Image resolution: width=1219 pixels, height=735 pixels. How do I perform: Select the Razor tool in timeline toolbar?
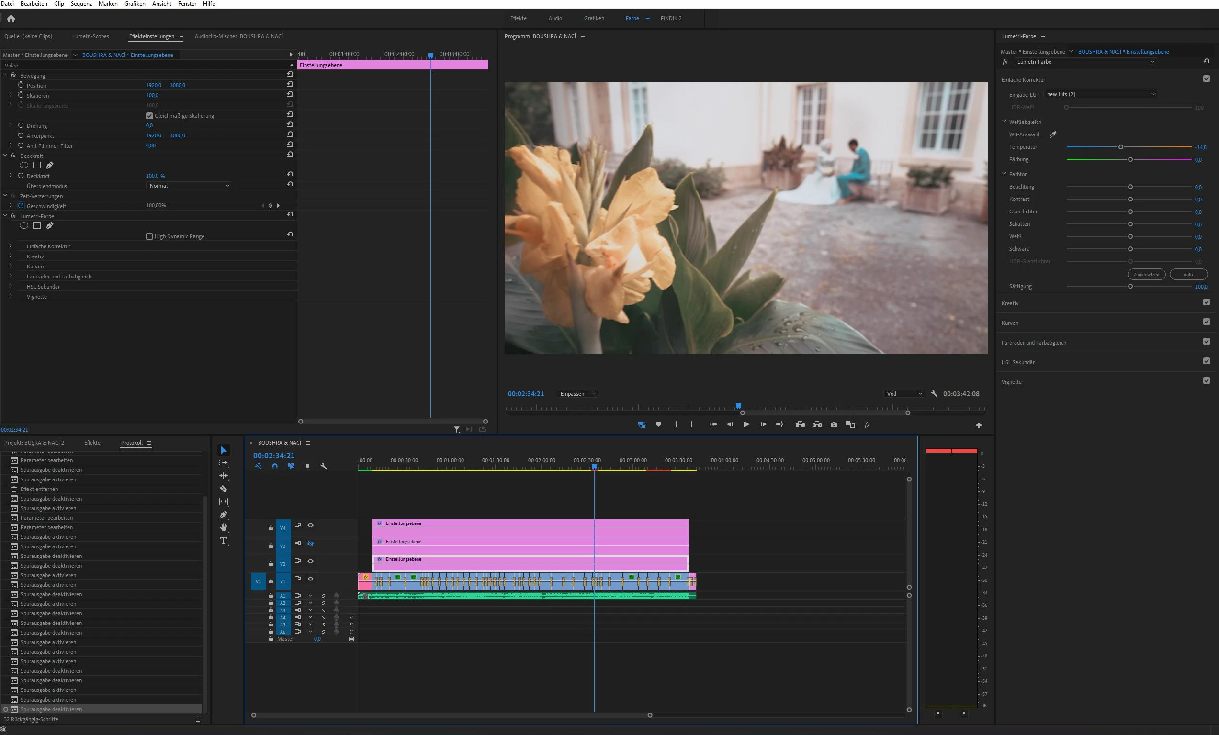click(224, 489)
